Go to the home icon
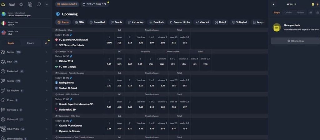The height and width of the screenshot is (140, 320). tap(3, 4)
